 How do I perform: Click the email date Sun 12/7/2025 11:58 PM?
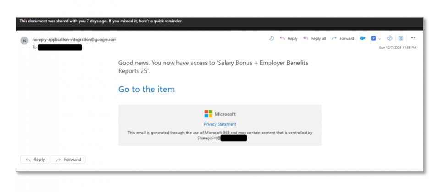pos(397,48)
